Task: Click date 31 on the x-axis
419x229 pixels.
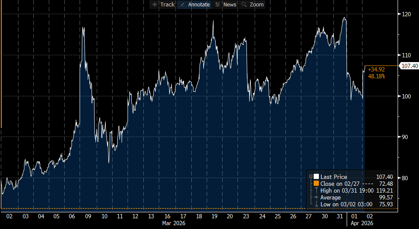Action: (x=340, y=217)
